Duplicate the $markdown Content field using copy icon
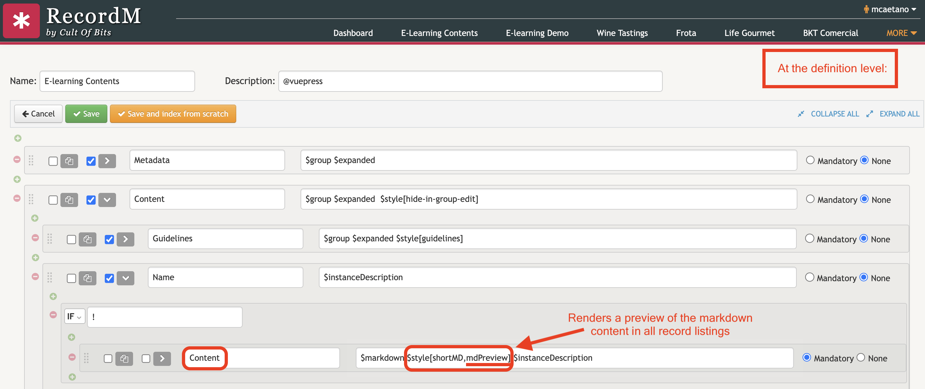Image resolution: width=925 pixels, height=389 pixels. 124,359
